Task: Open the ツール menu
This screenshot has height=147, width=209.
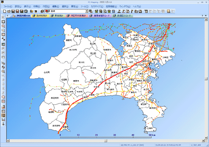Action: point(84,6)
